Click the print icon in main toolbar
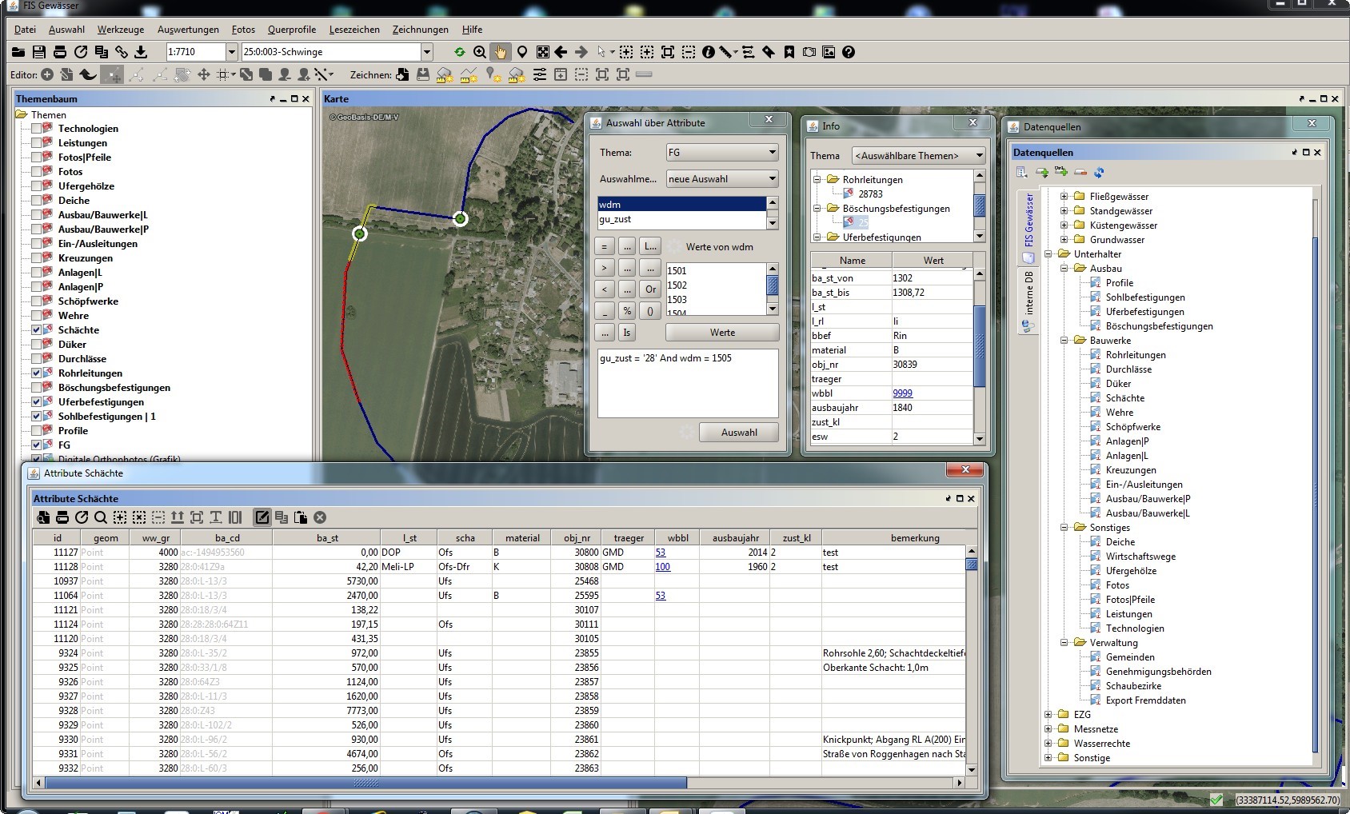The image size is (1350, 814). tap(60, 52)
